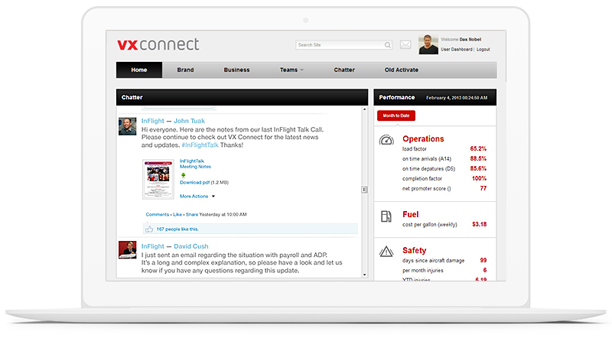Switch to the Old Activate tab
Viewport: 612px width, 348px height.
pos(400,70)
